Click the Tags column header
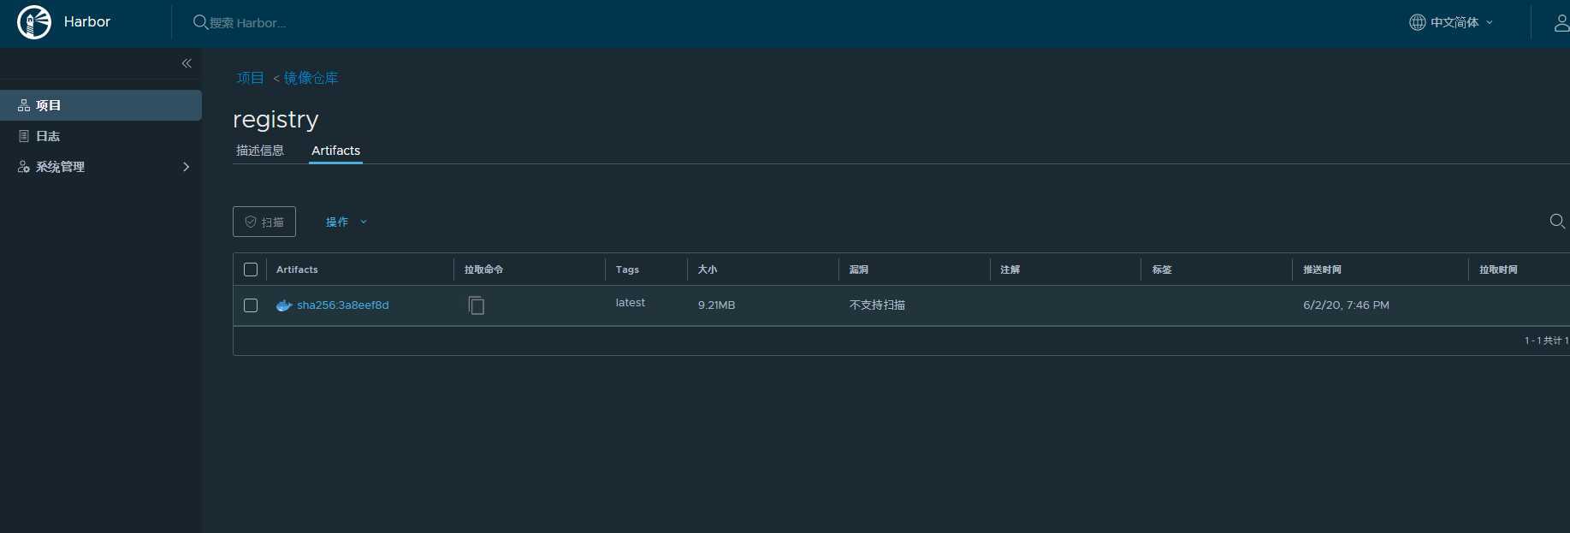Image resolution: width=1570 pixels, height=533 pixels. (627, 269)
